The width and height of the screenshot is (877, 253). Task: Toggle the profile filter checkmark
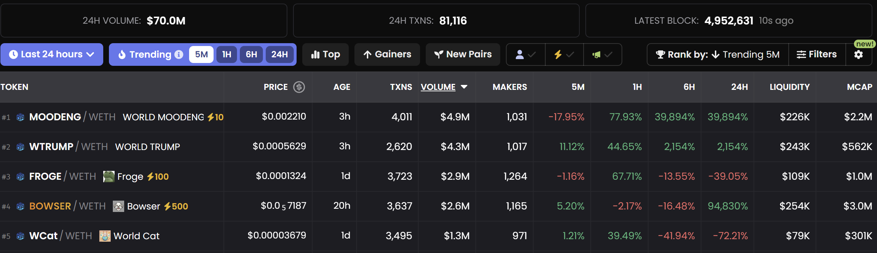[525, 54]
